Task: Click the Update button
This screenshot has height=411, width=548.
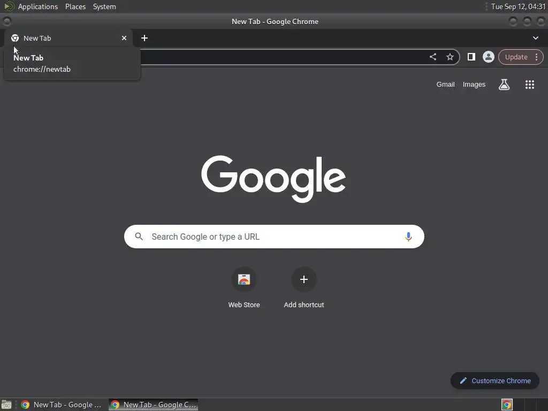Action: coord(516,57)
